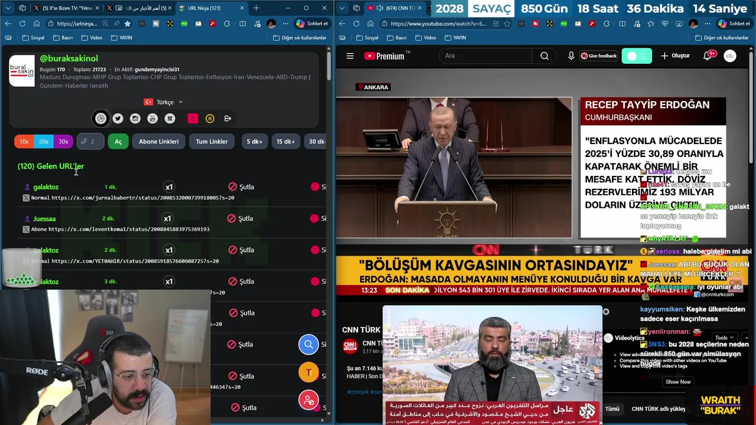This screenshot has height=425, width=756.
Task: Open the Instagram icon in URL Ninja
Action: [135, 119]
